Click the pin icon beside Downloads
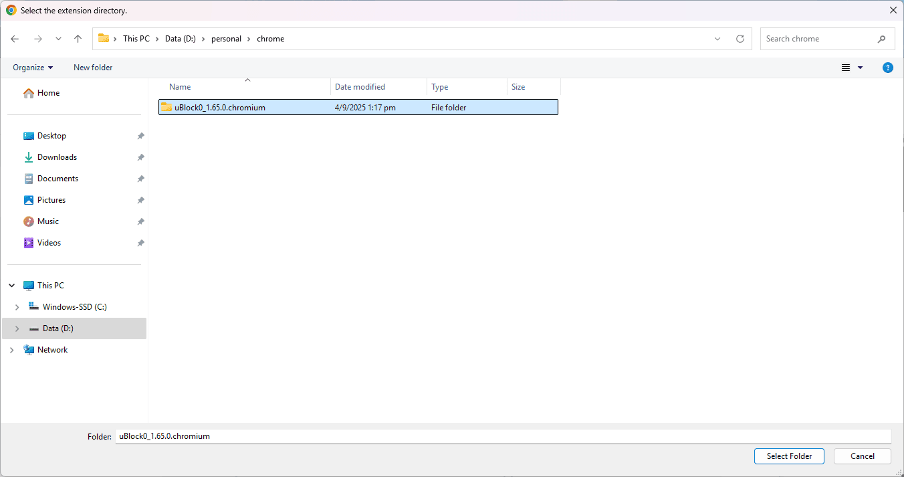Image resolution: width=904 pixels, height=477 pixels. pos(140,157)
